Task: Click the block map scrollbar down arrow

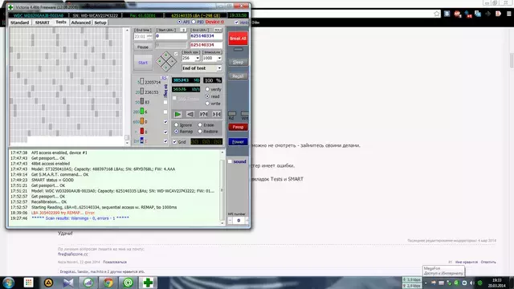Action: pyautogui.click(x=127, y=143)
